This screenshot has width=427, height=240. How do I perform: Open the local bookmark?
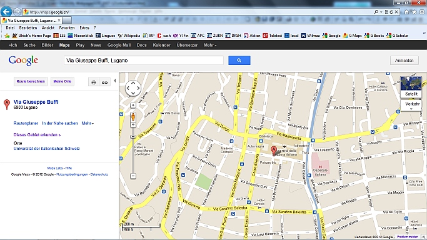[x=291, y=36]
